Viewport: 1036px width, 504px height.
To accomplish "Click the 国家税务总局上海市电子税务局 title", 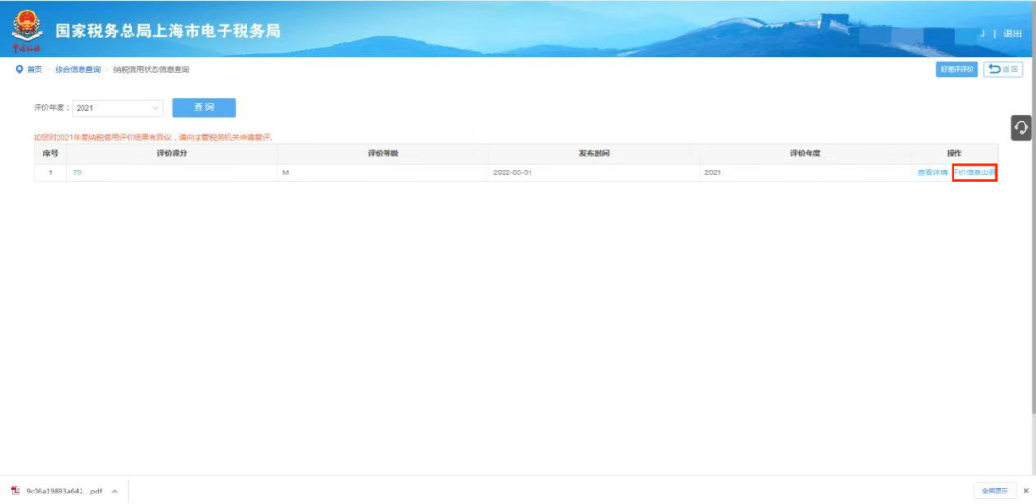I will tap(167, 31).
